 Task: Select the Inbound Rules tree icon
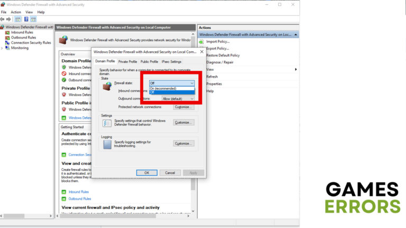[7, 32]
